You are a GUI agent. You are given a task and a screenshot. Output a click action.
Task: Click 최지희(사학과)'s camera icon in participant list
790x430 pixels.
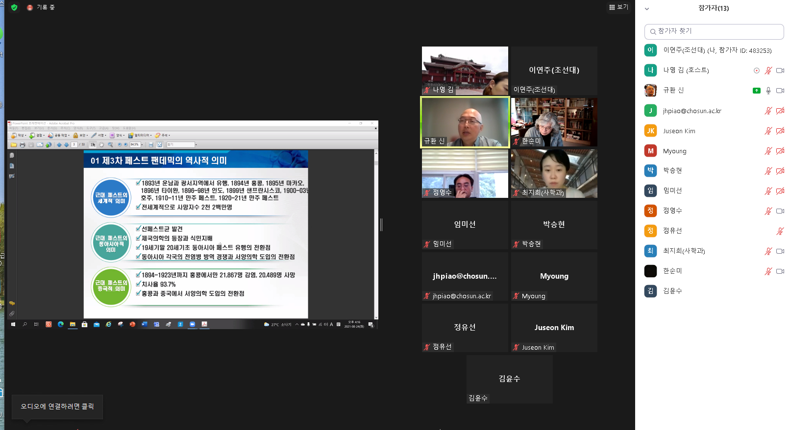point(780,251)
